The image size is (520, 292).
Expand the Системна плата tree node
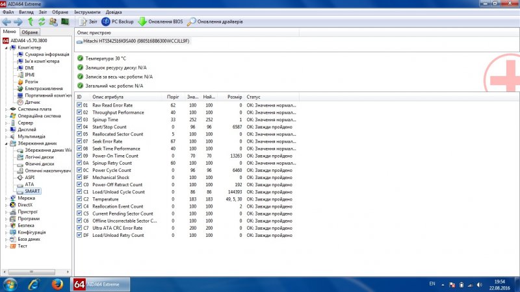coord(6,109)
